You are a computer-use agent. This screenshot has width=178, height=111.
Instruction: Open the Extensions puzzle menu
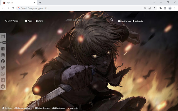click(x=160, y=8)
